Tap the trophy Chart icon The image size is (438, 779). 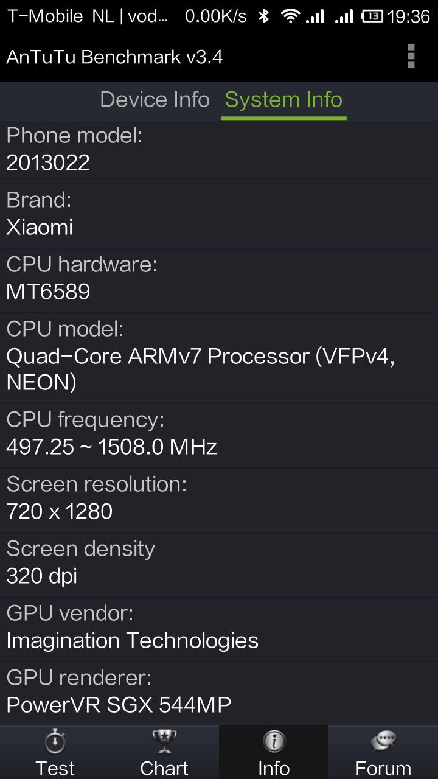pyautogui.click(x=164, y=741)
